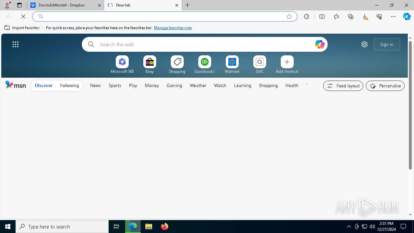Open the apps grid launcher
The height and width of the screenshot is (233, 414).
click(x=16, y=44)
